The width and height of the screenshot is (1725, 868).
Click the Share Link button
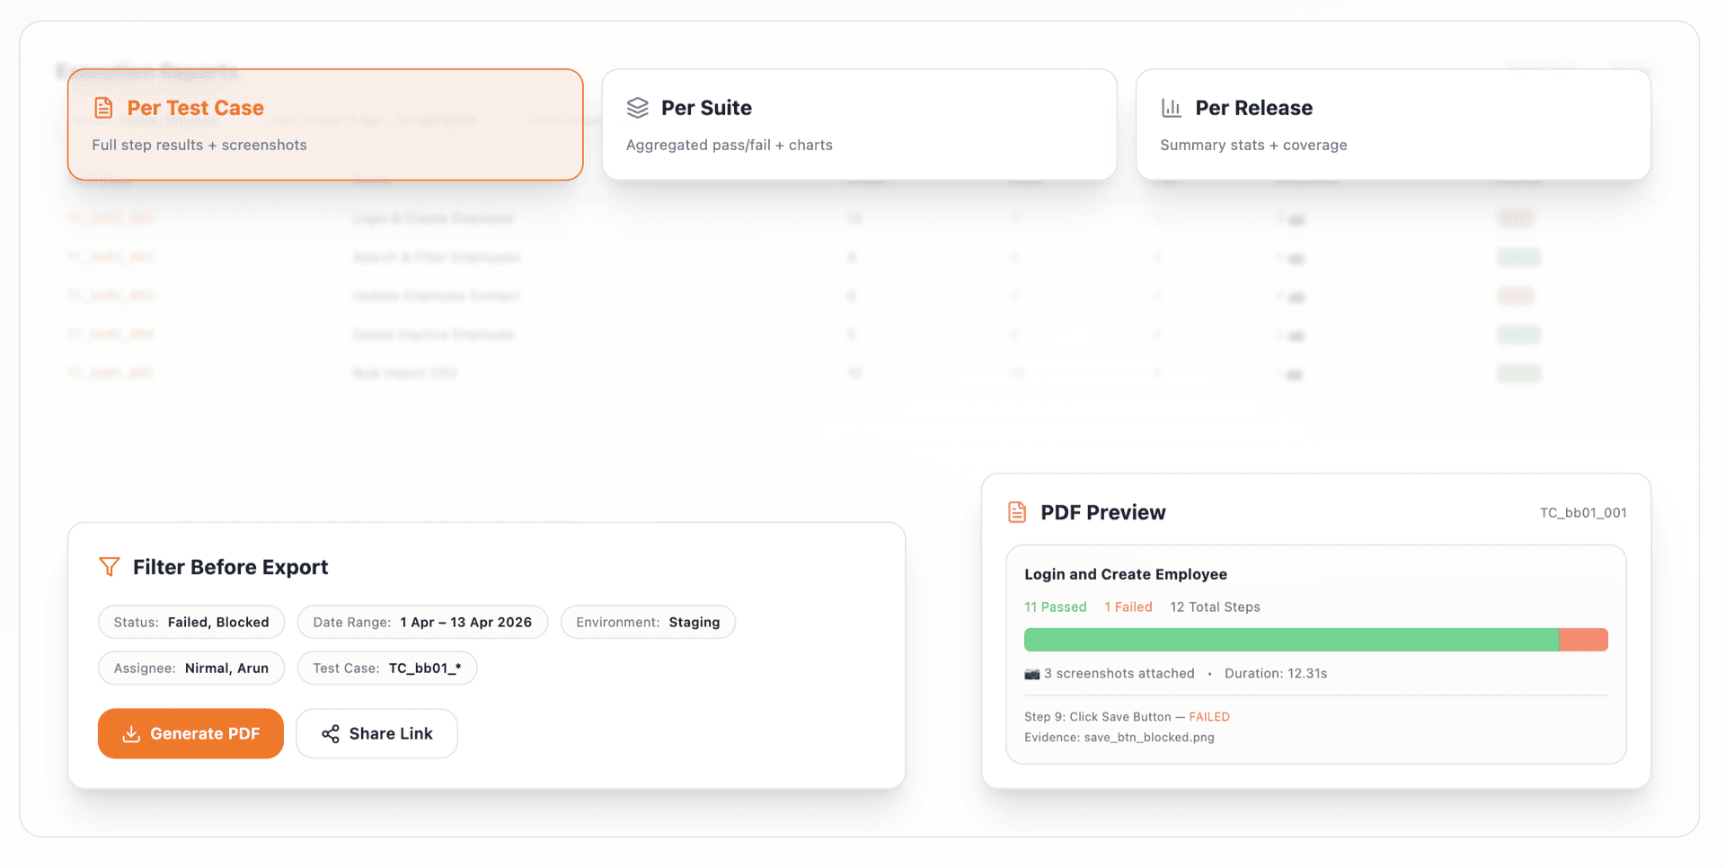click(x=376, y=733)
